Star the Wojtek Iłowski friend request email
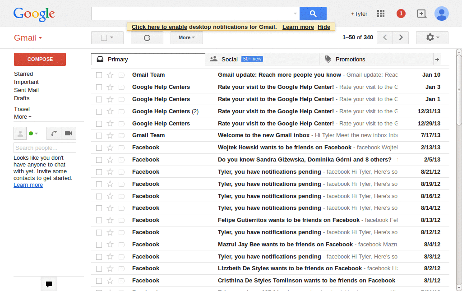Screen dimensions: 462x291 (x=110, y=148)
